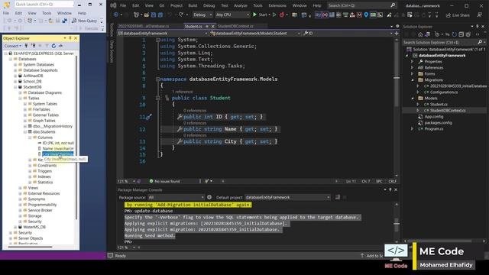Click screwdriver quick actions icon on line 11
The width and height of the screenshot is (489, 275).
click(149, 117)
